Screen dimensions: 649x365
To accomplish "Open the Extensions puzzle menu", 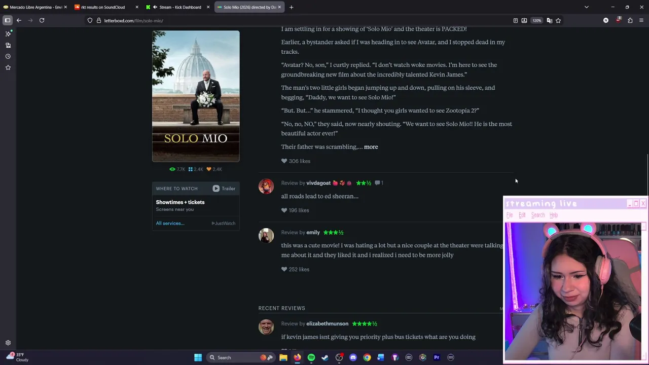I will click(x=630, y=20).
